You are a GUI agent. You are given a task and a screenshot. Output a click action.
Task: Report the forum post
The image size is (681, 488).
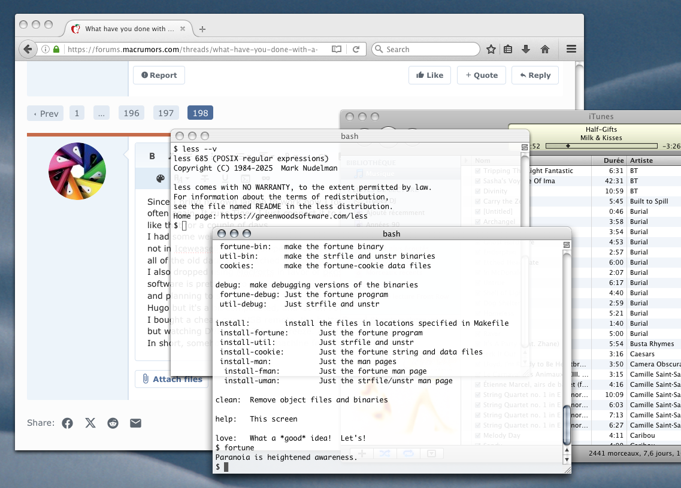click(159, 75)
